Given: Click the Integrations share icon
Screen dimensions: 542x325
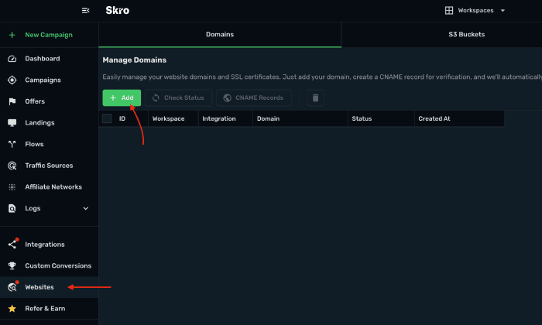Looking at the screenshot, I should 12,245.
